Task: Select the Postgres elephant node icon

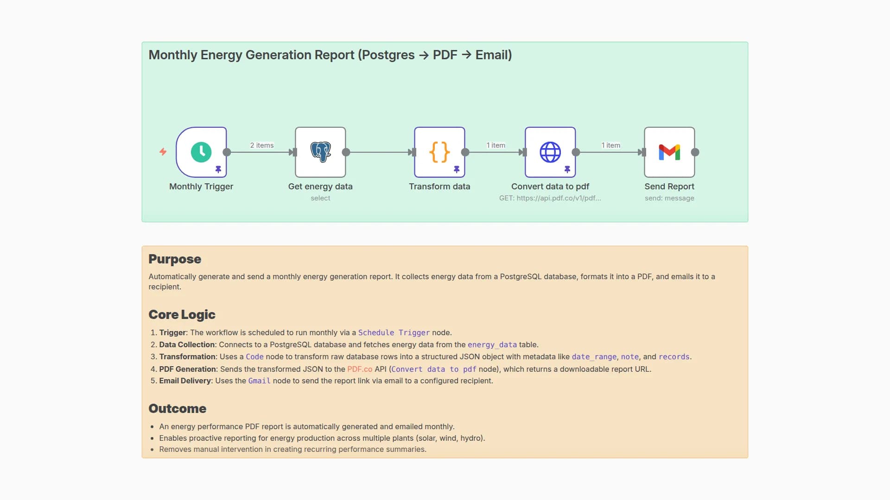Action: click(320, 152)
